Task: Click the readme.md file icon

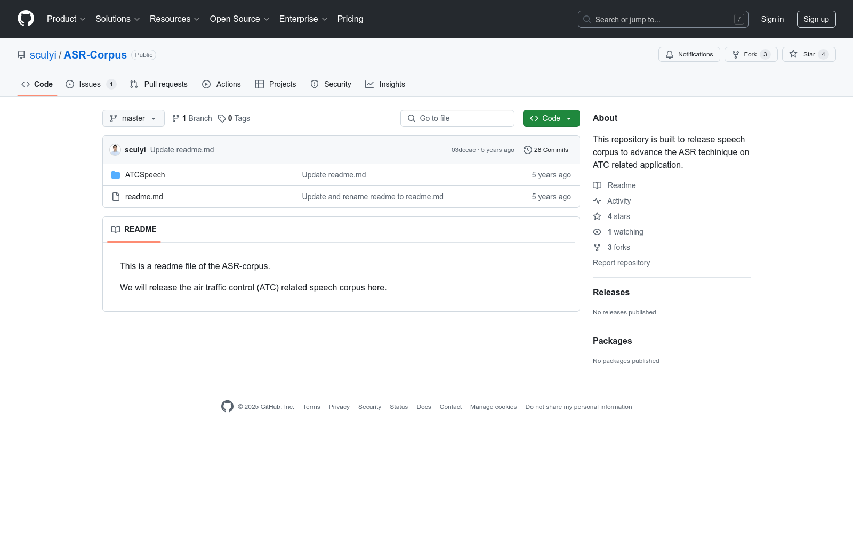Action: click(116, 197)
